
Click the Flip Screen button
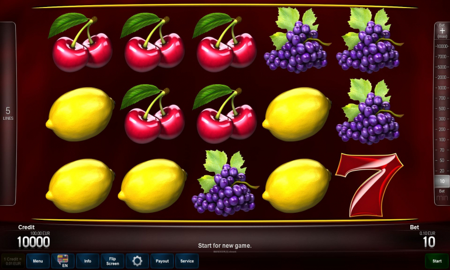click(112, 261)
